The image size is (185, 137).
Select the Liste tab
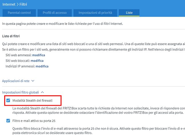click(129, 13)
